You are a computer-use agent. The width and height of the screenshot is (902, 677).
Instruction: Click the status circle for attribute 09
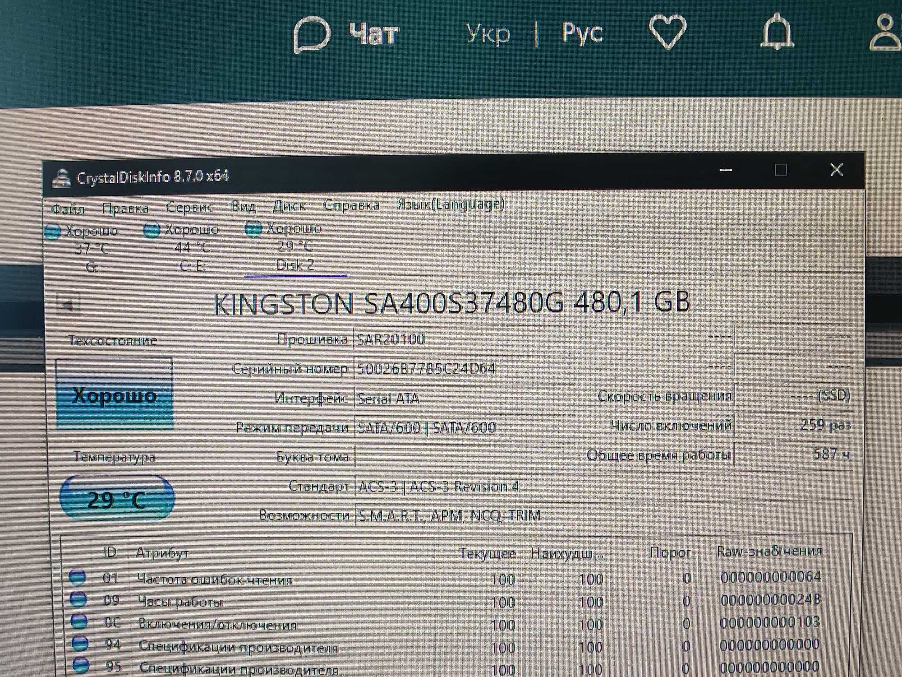[x=78, y=599]
